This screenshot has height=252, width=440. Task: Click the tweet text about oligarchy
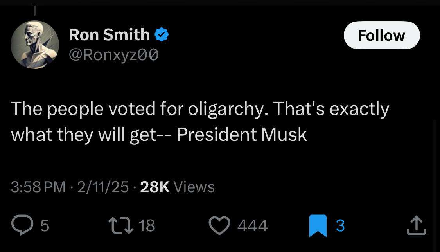(199, 121)
